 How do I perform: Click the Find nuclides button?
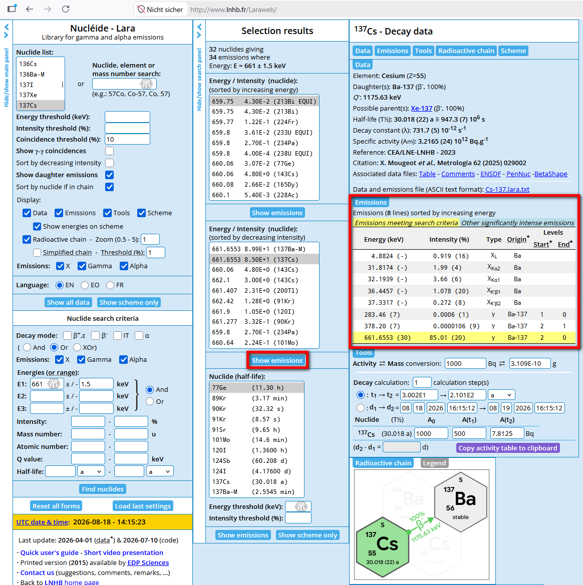pyautogui.click(x=103, y=489)
